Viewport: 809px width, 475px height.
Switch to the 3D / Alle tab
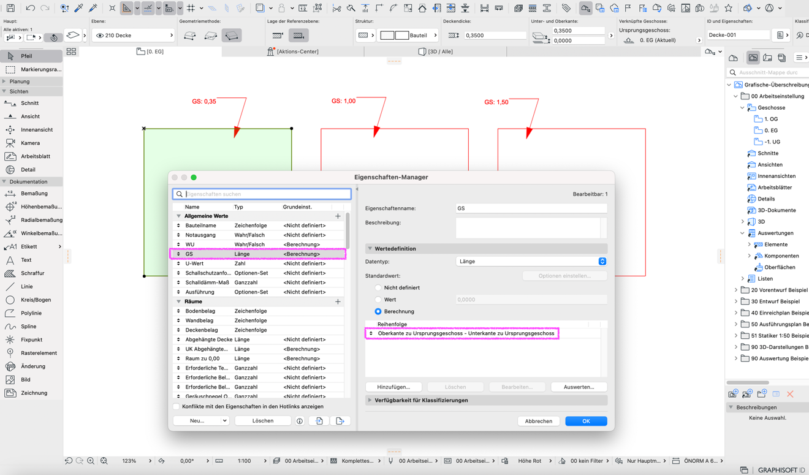[x=435, y=51]
